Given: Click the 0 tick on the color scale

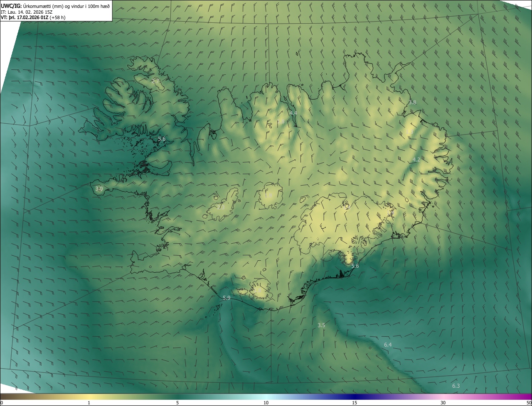Looking at the screenshot, I should pos(2,403).
